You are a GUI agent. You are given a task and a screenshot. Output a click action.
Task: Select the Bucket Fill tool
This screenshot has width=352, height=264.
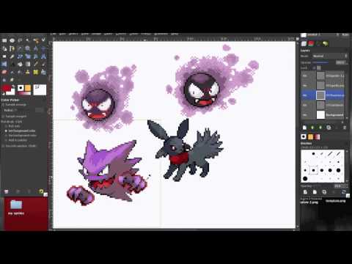[20, 65]
